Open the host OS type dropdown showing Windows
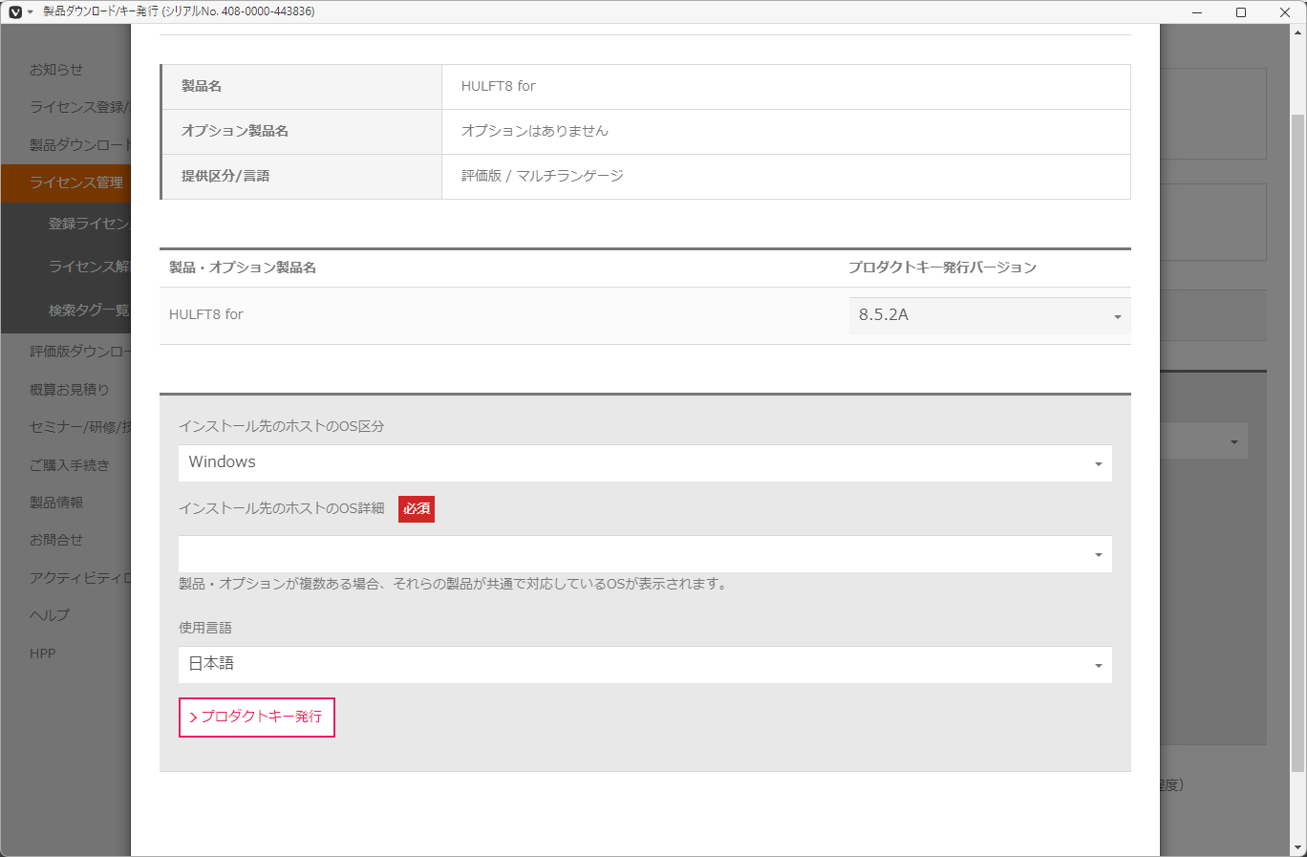This screenshot has width=1307, height=857. click(x=645, y=463)
